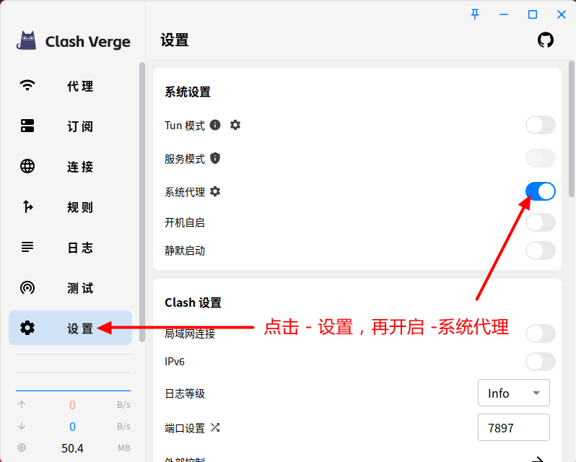Close the Clash Verge window

tap(562, 14)
